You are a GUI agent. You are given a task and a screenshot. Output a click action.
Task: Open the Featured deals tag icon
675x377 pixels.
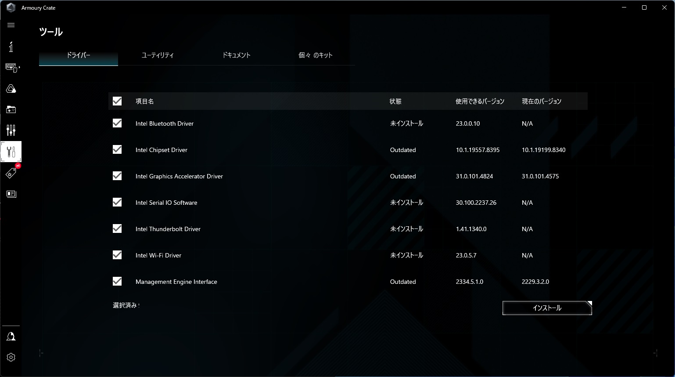[11, 173]
